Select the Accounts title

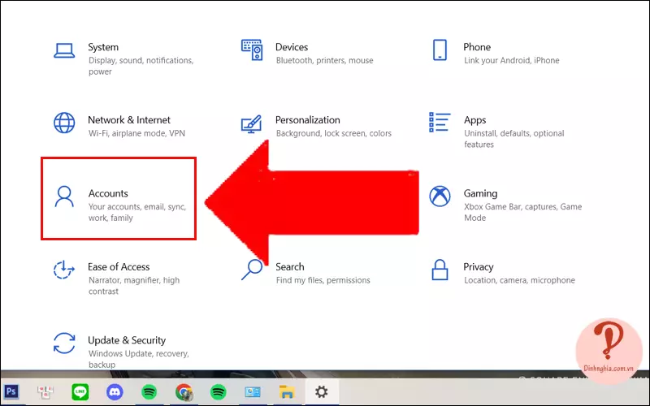(x=108, y=193)
